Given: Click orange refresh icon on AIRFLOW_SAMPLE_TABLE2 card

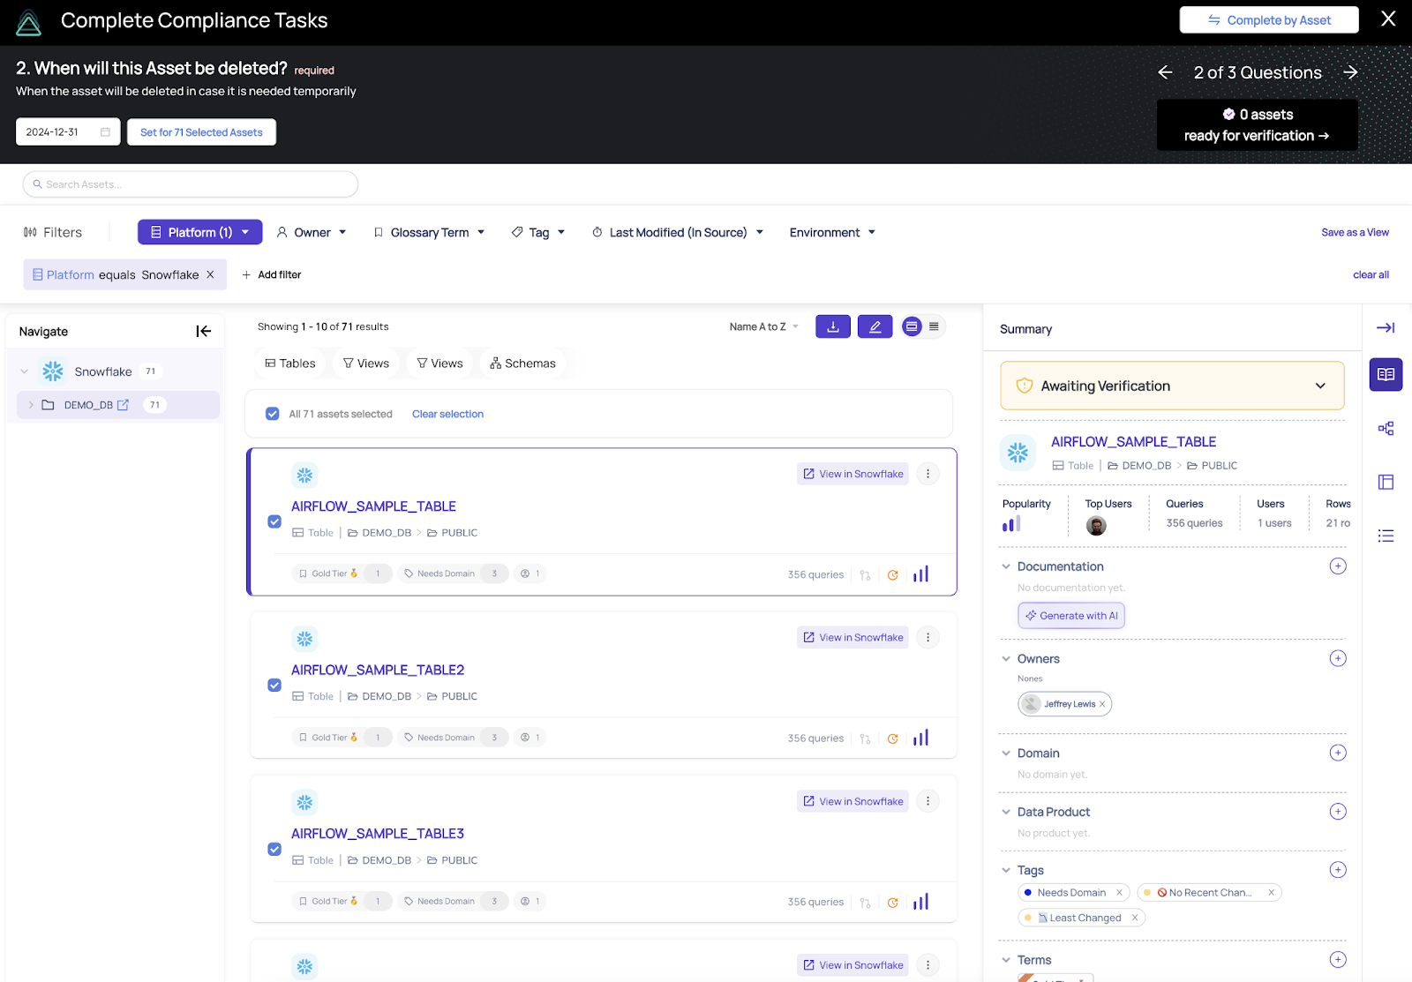Looking at the screenshot, I should click(x=893, y=738).
